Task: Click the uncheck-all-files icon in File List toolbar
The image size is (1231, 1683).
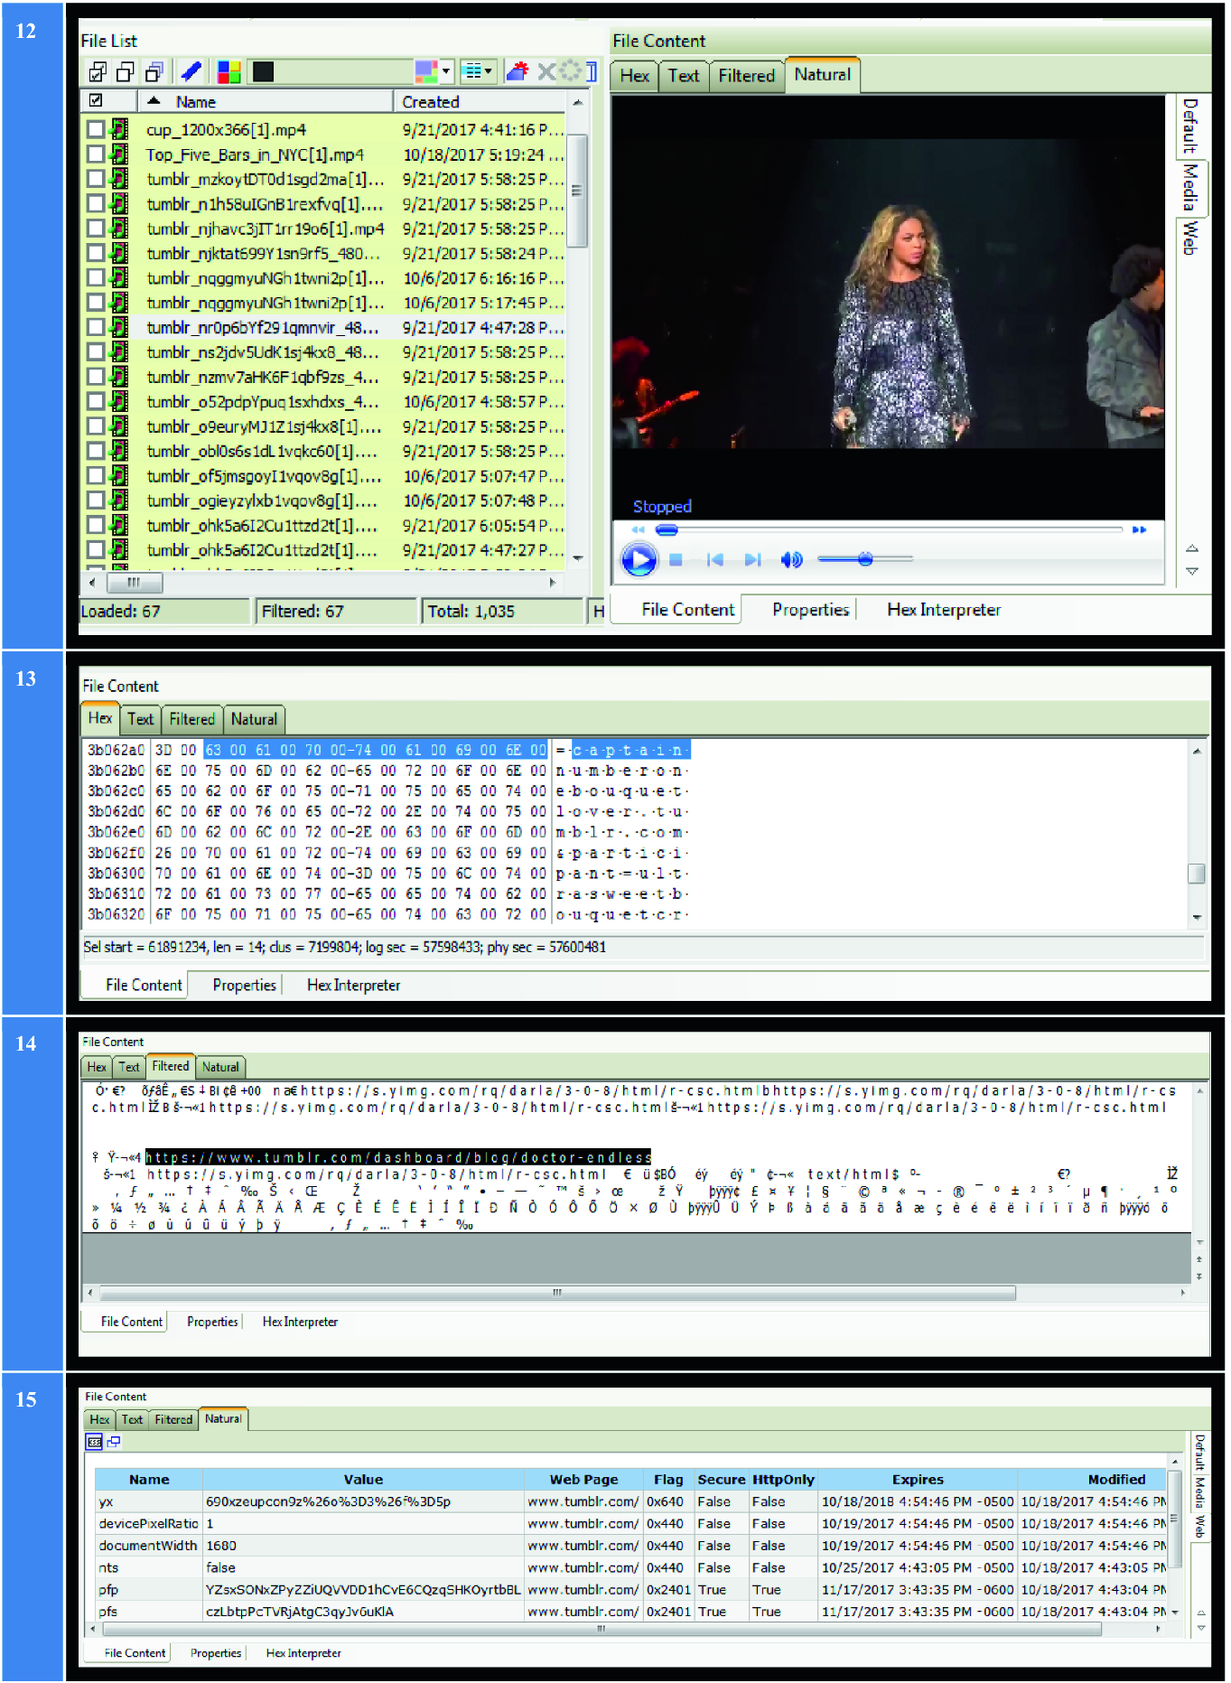Action: 126,71
